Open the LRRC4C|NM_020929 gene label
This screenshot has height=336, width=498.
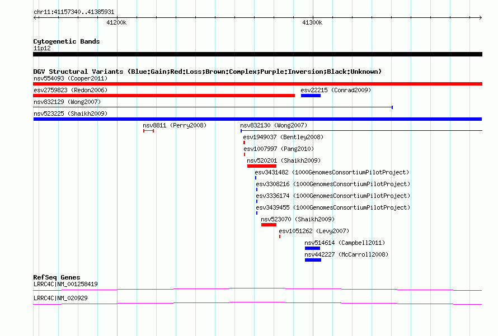coord(60,298)
